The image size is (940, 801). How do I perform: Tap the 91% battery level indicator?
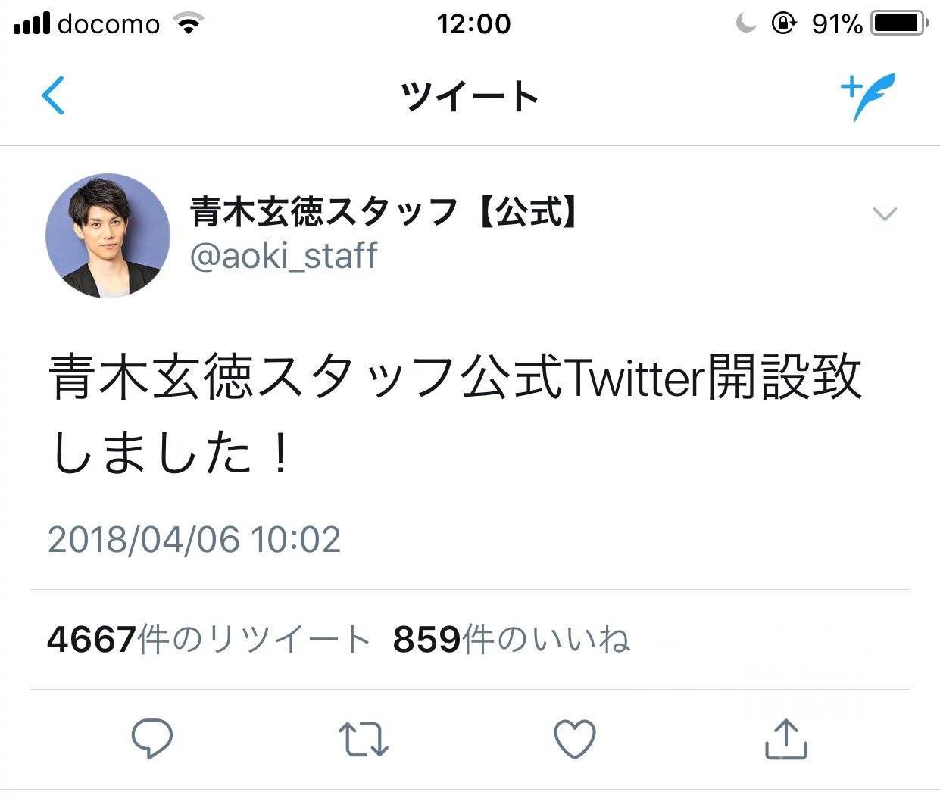[x=835, y=23]
